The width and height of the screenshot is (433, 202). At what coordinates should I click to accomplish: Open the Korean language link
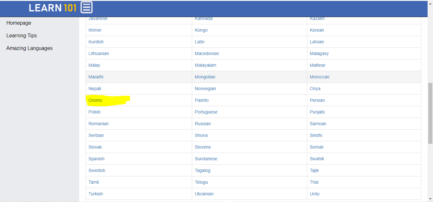[x=317, y=30]
